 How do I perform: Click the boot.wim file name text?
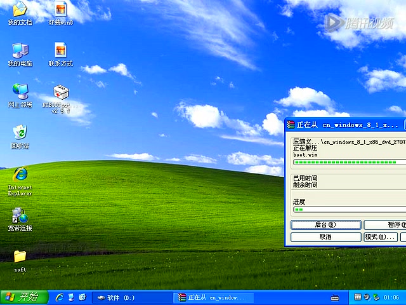(x=305, y=155)
